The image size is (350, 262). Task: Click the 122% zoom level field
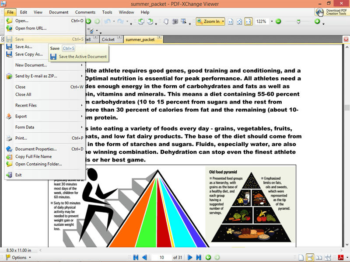coord(262,21)
